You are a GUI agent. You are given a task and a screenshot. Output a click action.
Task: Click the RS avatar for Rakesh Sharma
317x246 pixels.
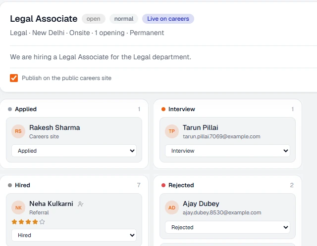(18, 131)
